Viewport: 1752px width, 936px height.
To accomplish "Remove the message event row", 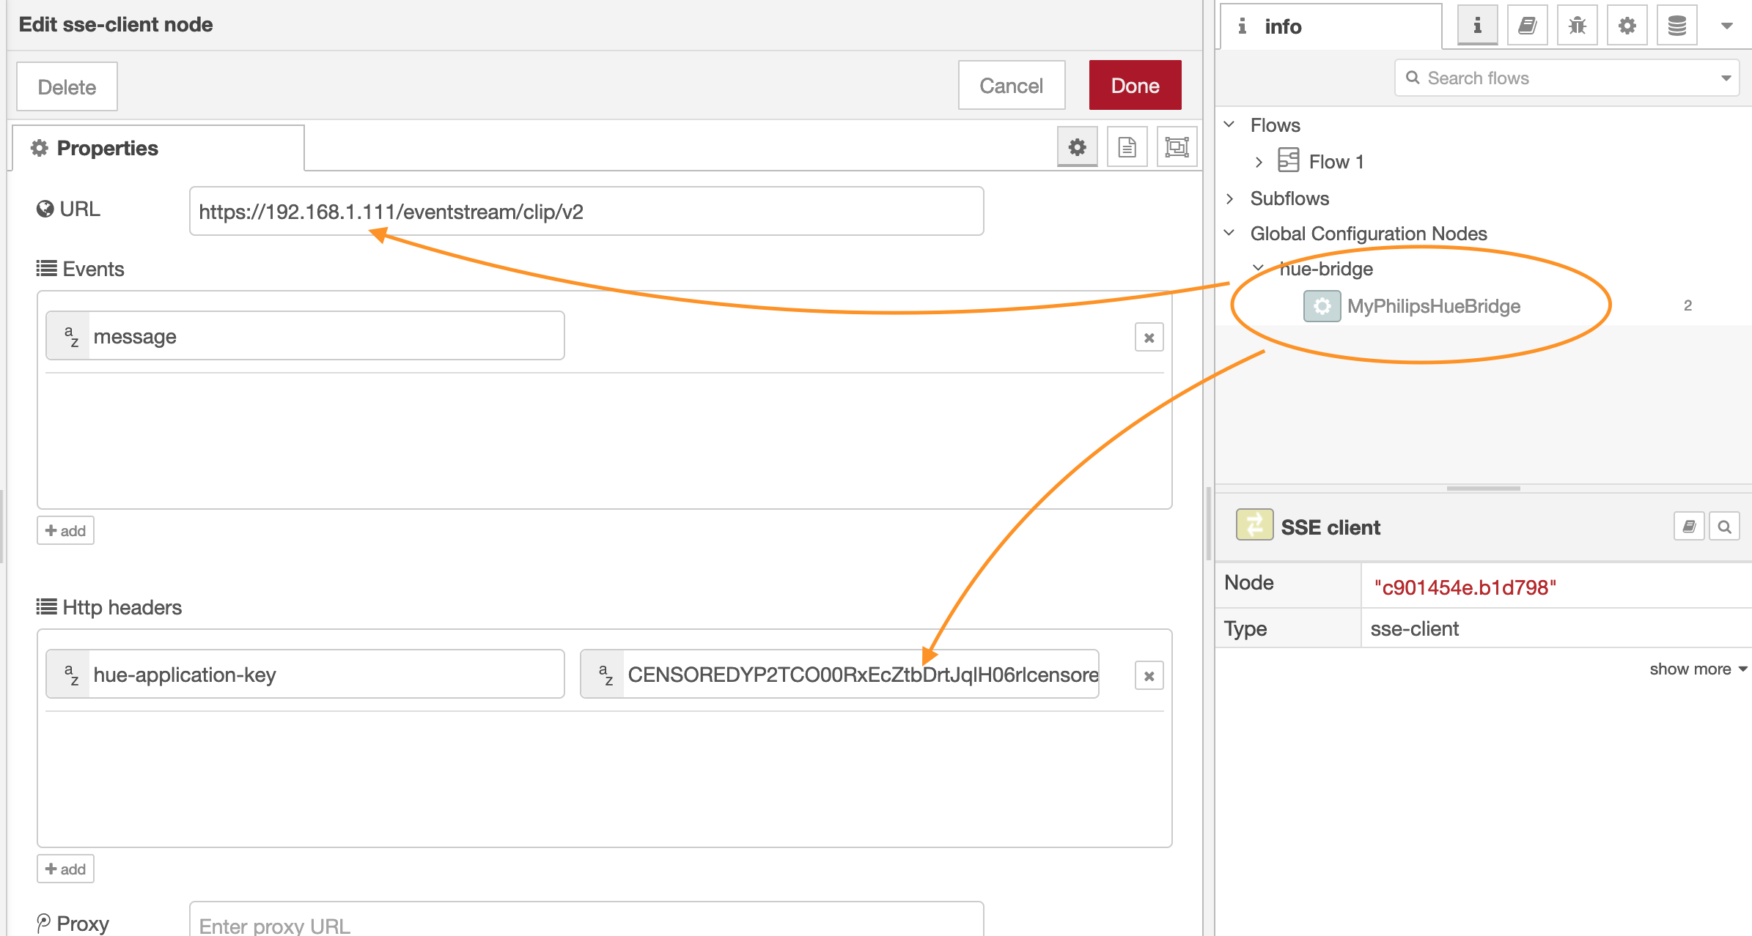I will [x=1149, y=337].
